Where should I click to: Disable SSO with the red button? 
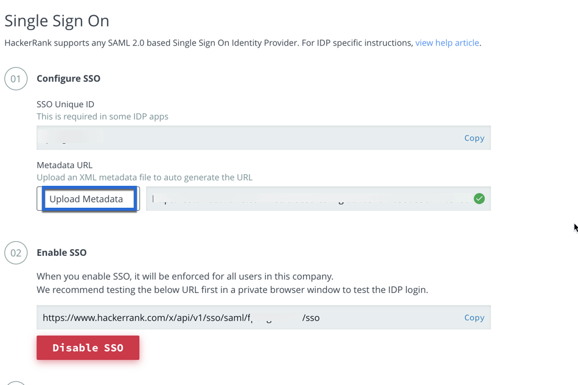point(88,348)
